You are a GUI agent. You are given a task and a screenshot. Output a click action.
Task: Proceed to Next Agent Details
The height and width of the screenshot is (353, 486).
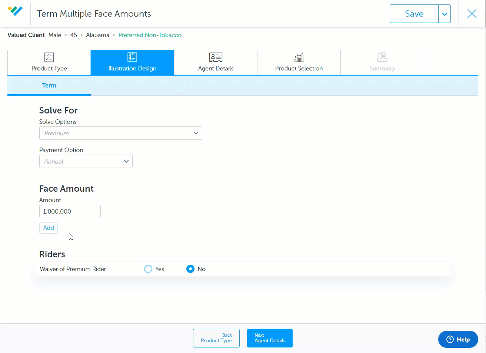270,338
